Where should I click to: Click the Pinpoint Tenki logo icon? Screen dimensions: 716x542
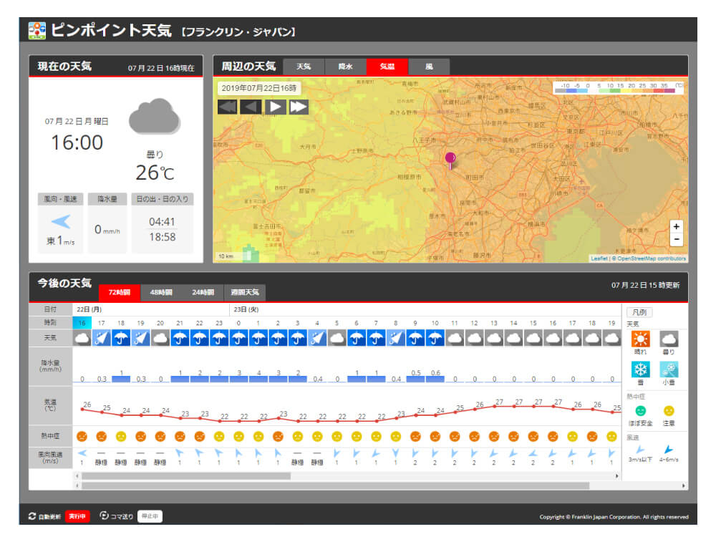(37, 31)
